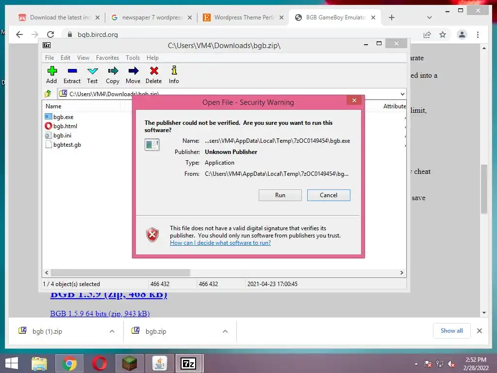Switch to the 'newspaper 7 wordpress' Chrome tab

(151, 17)
